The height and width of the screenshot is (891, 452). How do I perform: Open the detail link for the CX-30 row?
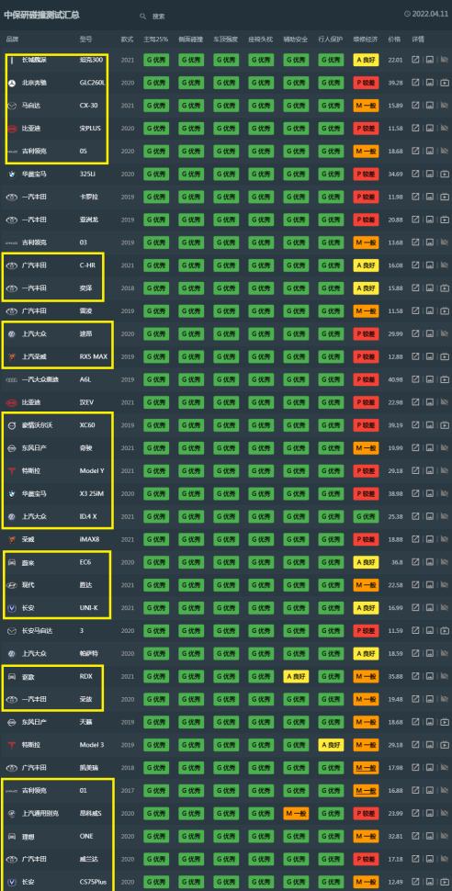415,105
